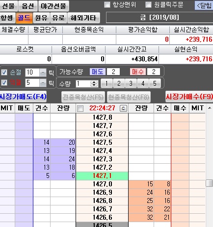This screenshot has height=227, width=213.
Task: Click the 수량 quantity input field
Action: [x=83, y=84]
